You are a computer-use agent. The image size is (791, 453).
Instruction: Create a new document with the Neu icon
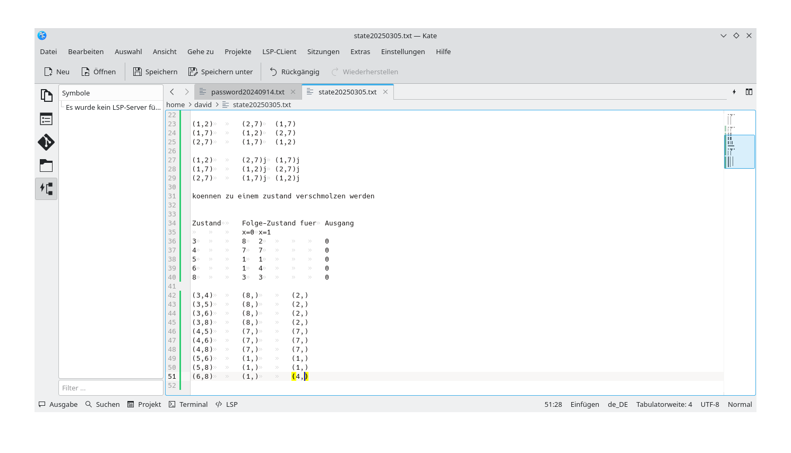pos(56,71)
